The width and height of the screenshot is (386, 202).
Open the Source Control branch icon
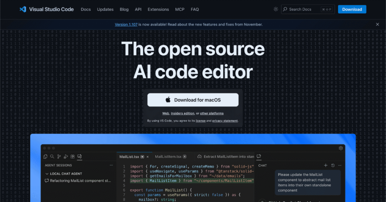[59, 157]
